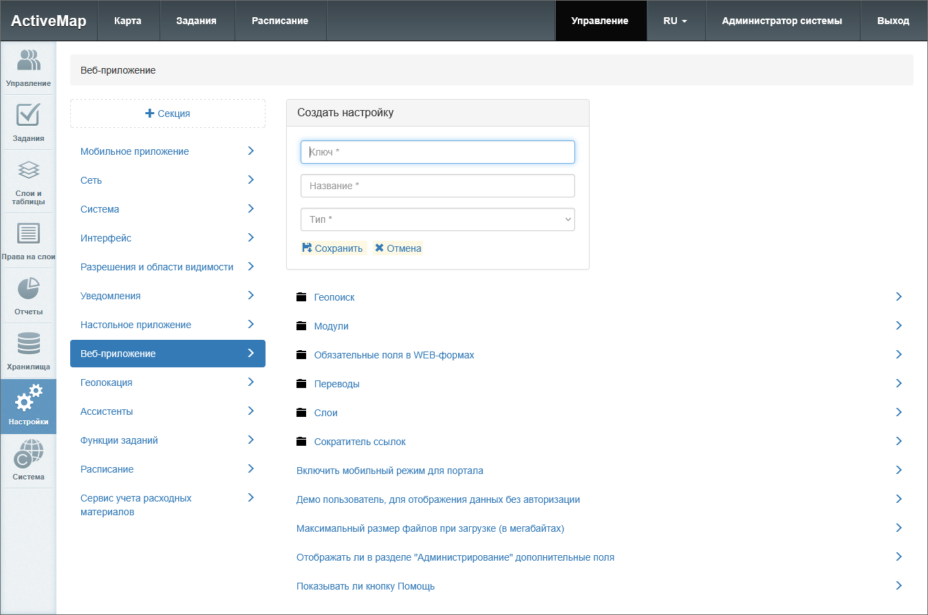Click the Сохранить button
The height and width of the screenshot is (615, 928).
pyautogui.click(x=333, y=248)
